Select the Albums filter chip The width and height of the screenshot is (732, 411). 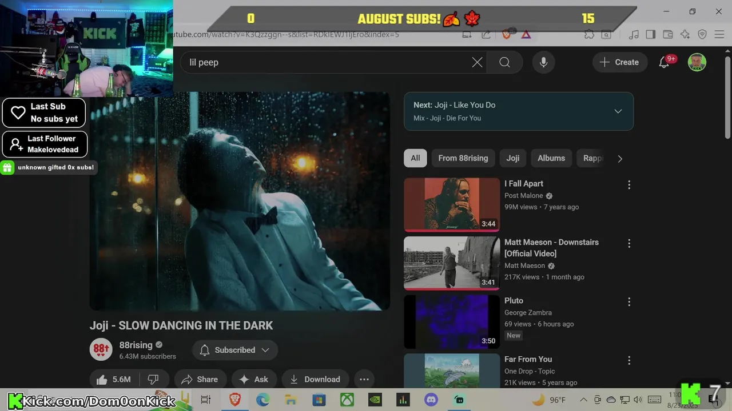click(x=551, y=158)
